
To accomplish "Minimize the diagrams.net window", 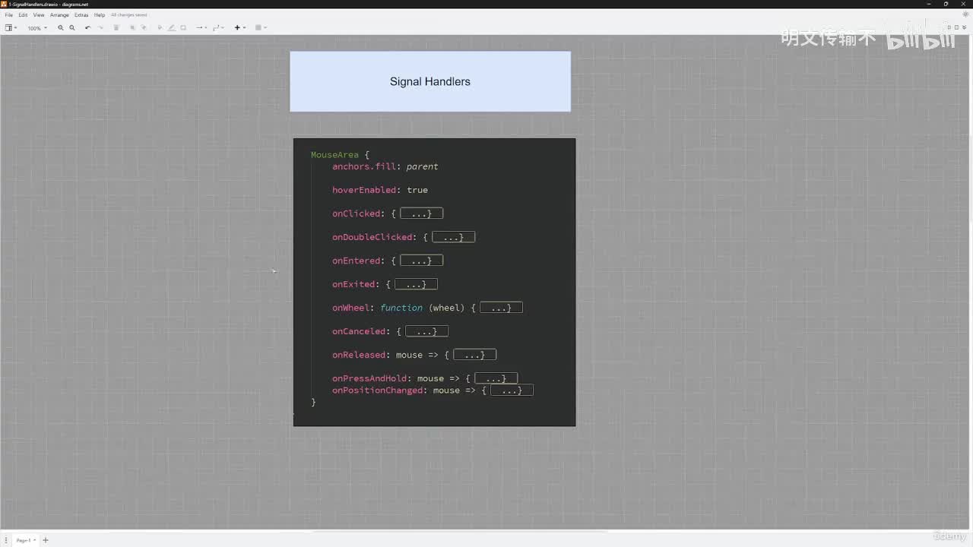I will point(929,4).
